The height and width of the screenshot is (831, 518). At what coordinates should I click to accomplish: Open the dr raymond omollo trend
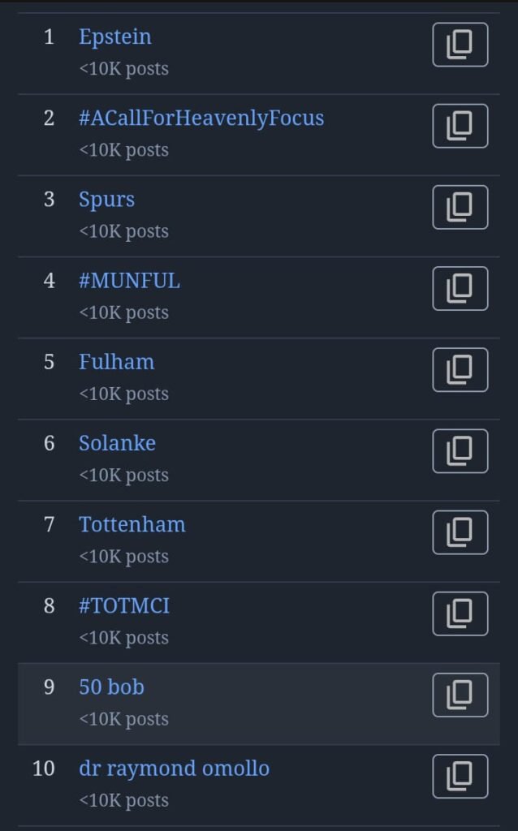[x=174, y=768]
